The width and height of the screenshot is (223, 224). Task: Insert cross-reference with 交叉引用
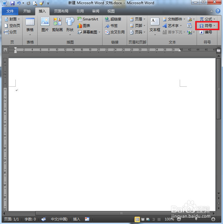pos(115,32)
